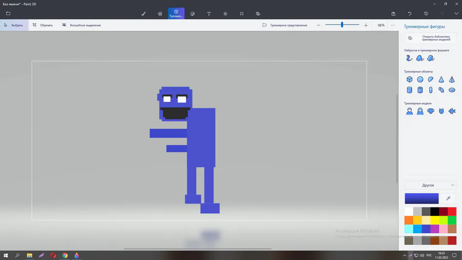
Task: Open the three-dots more options menu
Action: pos(393,25)
